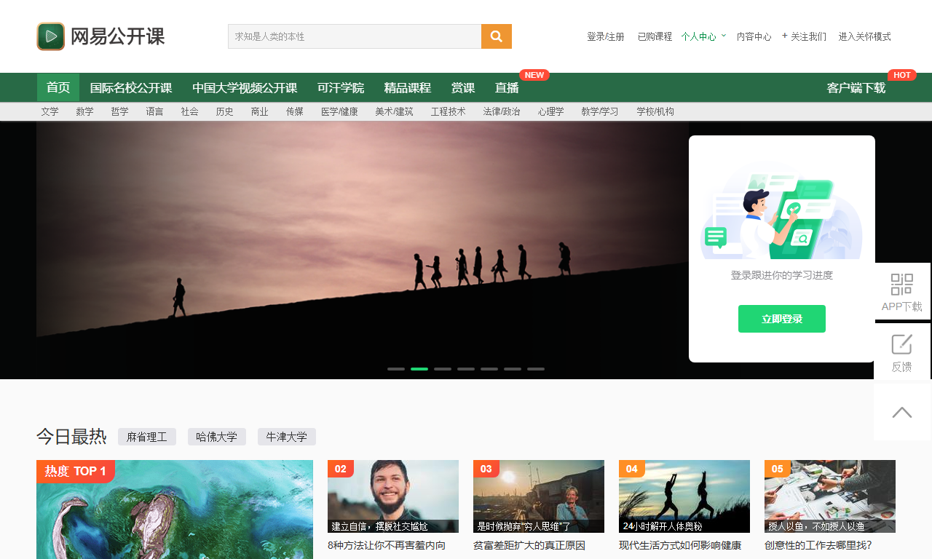Viewport: 932px width, 559px height.
Task: Open 精品课程 tab
Action: 408,87
